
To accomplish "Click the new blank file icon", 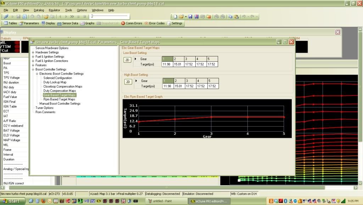I will tap(175, 17).
